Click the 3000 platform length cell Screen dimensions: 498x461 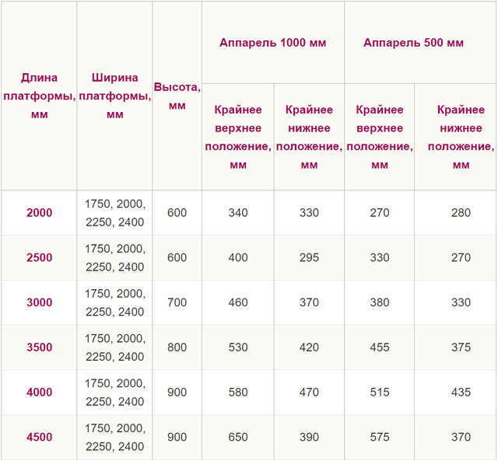tap(39, 302)
